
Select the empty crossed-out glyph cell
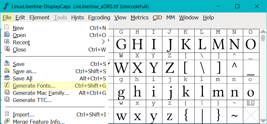251,115
